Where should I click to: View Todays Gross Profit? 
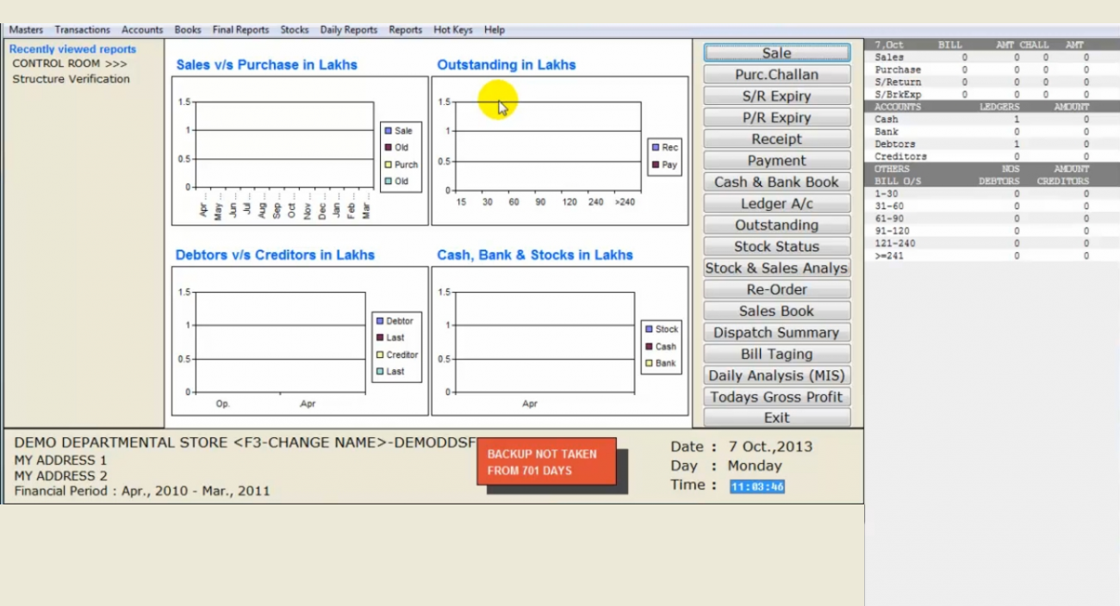[776, 397]
